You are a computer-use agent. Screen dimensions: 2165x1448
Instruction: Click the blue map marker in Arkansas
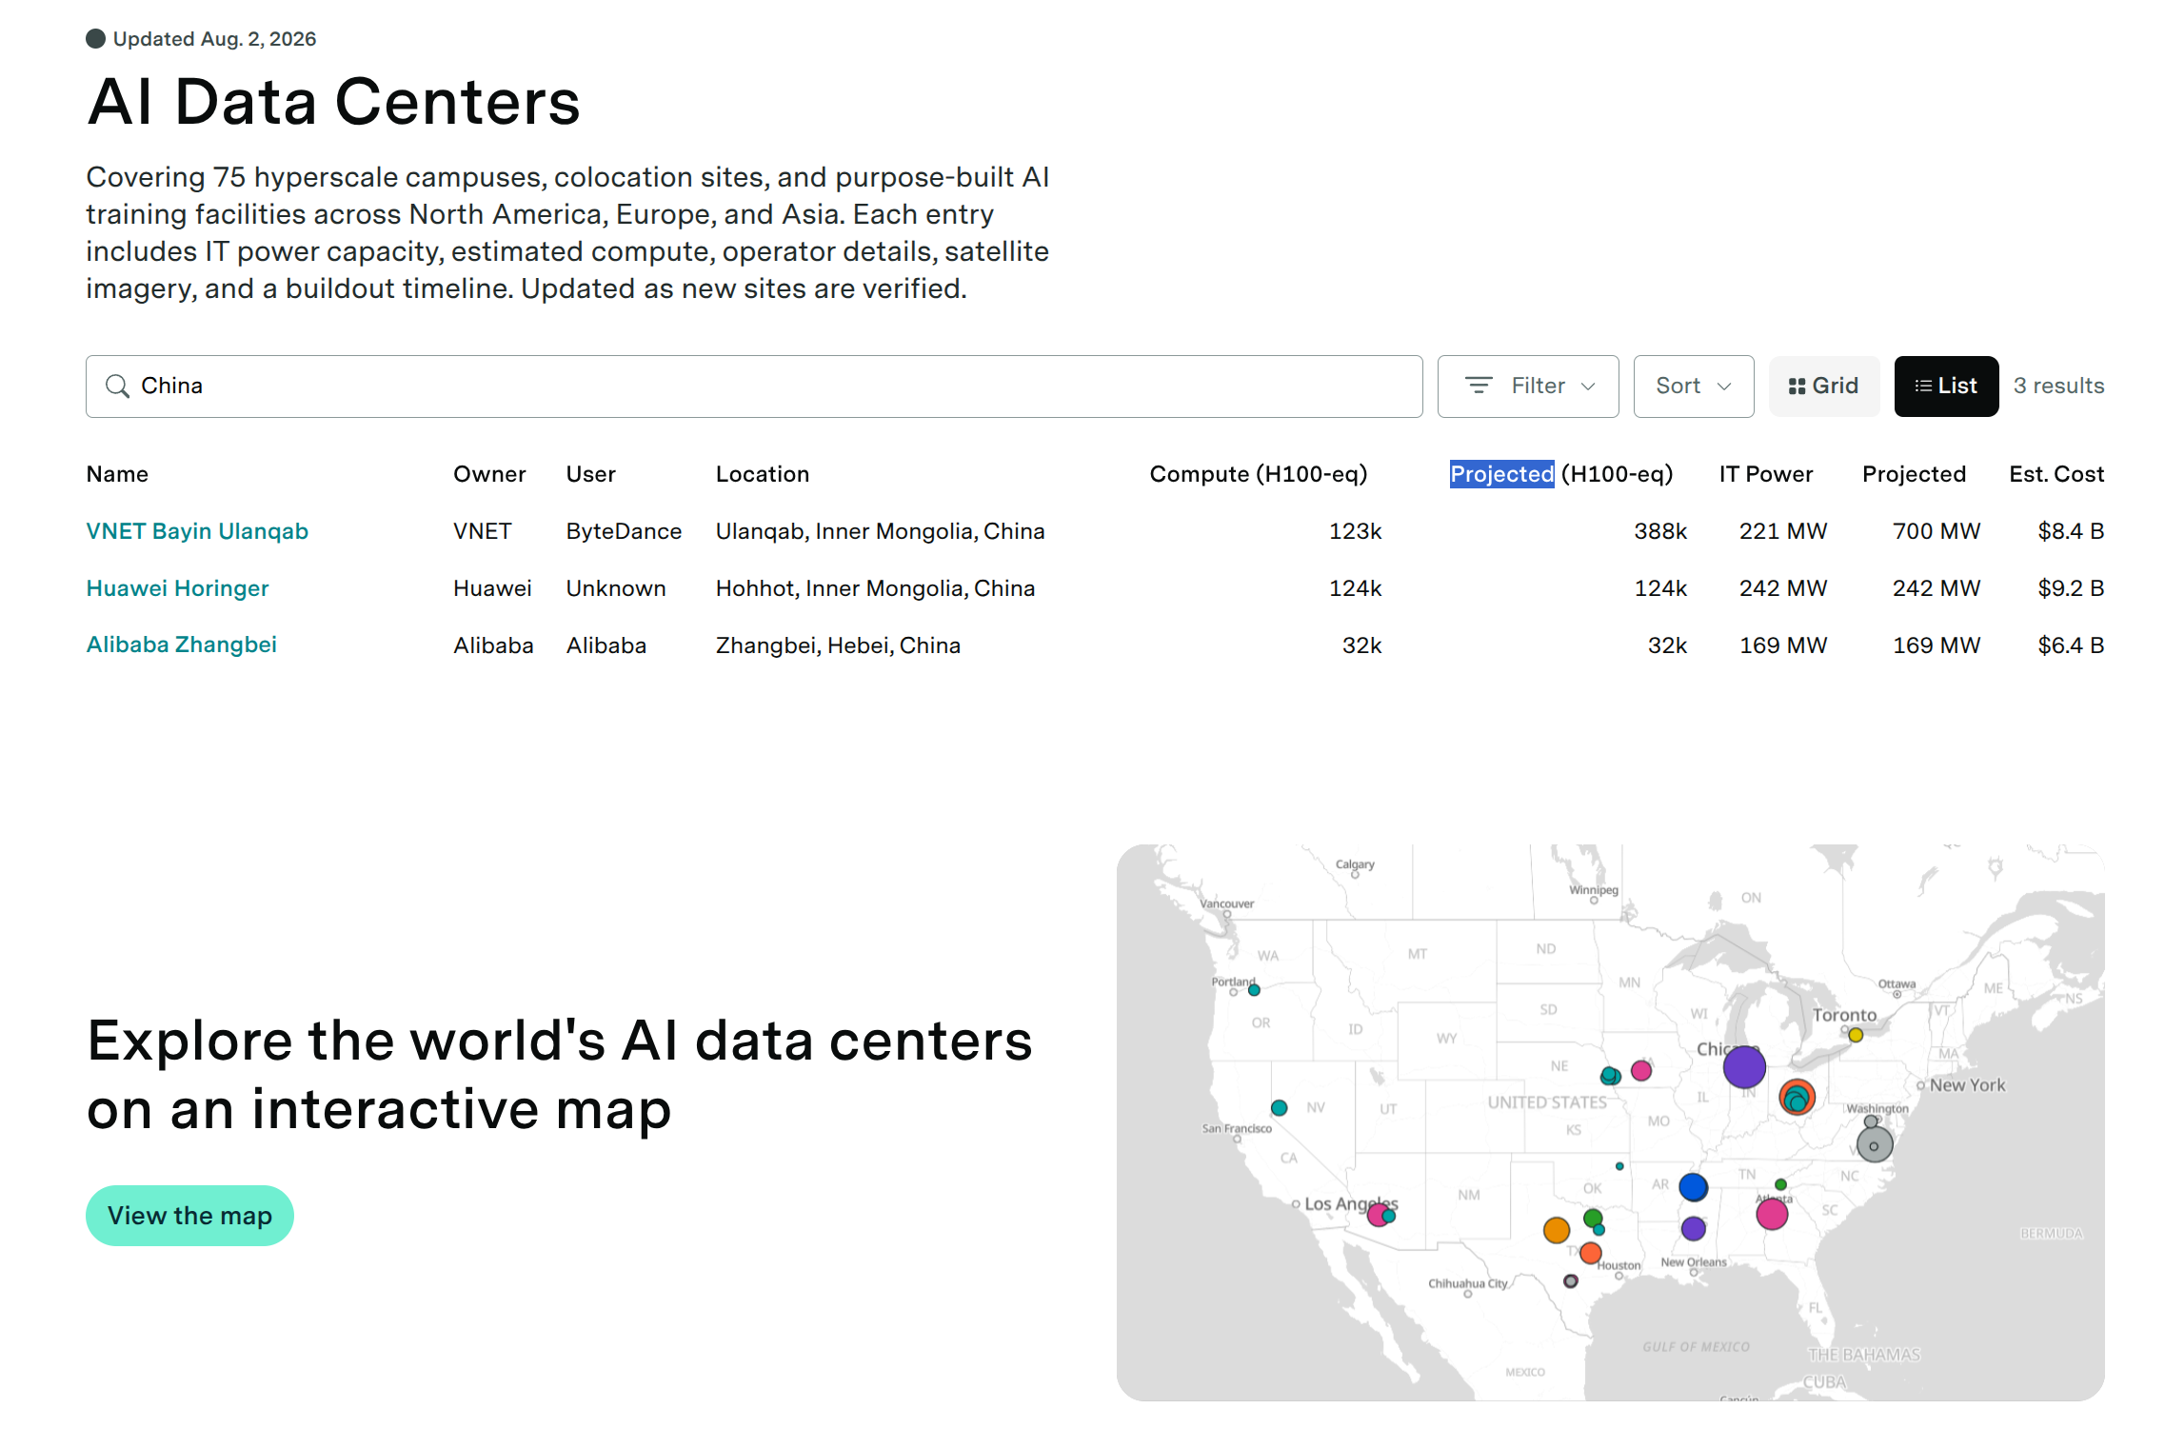[x=1693, y=1187]
